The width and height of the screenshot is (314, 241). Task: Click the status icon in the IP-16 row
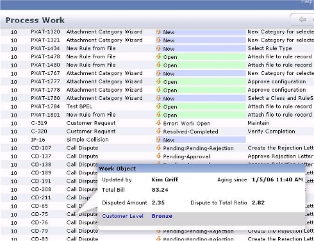[158, 140]
